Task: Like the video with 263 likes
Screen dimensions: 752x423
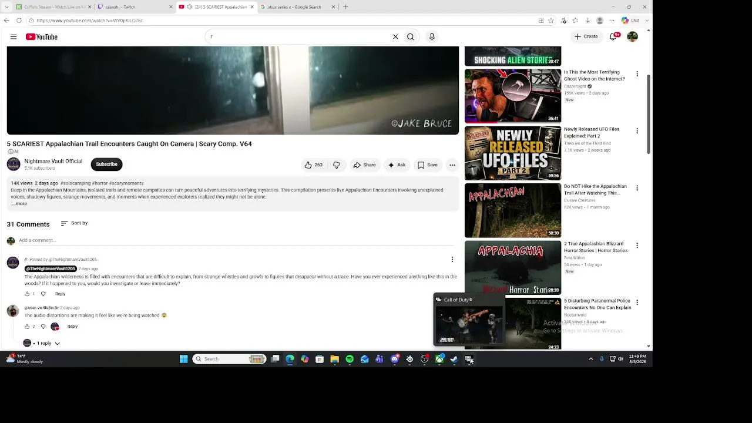Action: 314,165
